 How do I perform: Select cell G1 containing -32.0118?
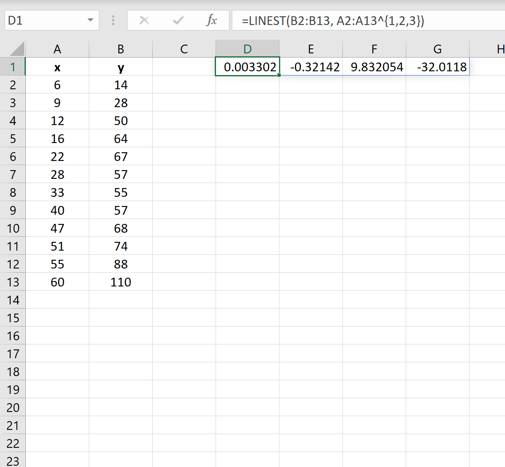coord(437,67)
